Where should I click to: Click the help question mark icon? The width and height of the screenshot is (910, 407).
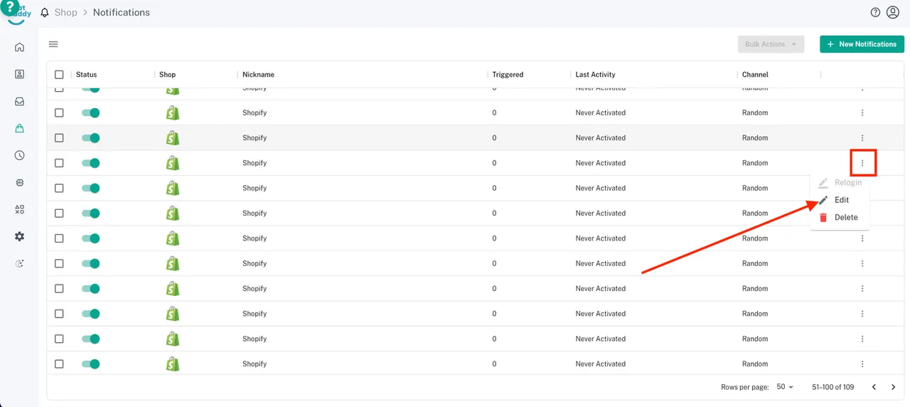click(875, 13)
